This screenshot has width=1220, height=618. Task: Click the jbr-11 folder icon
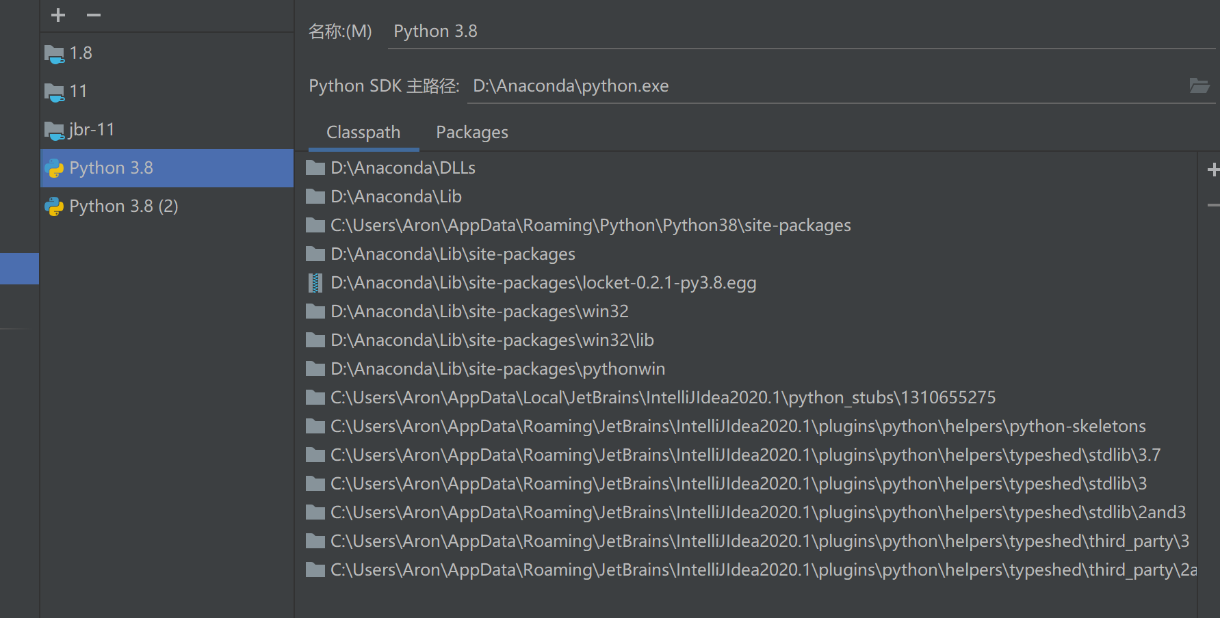tap(54, 131)
